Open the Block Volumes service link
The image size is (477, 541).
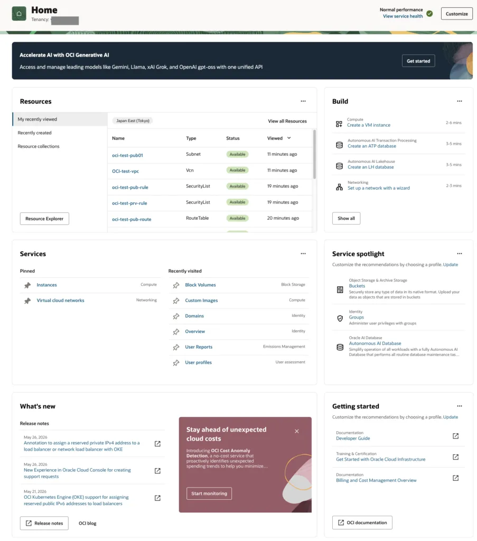pos(200,285)
